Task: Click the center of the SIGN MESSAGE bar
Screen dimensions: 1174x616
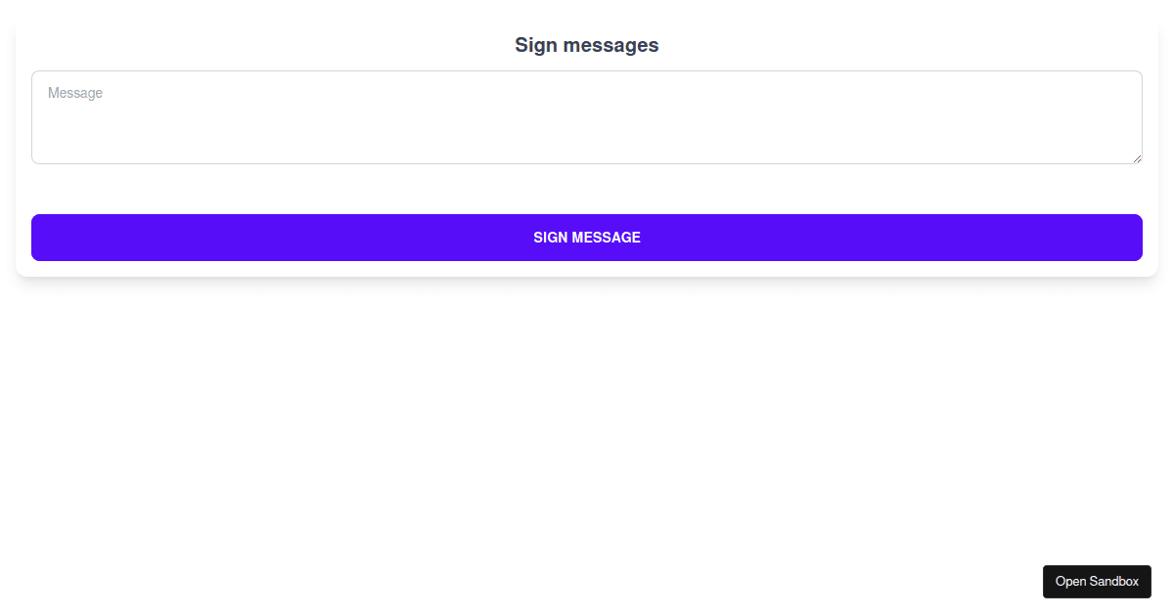Action: click(x=586, y=237)
